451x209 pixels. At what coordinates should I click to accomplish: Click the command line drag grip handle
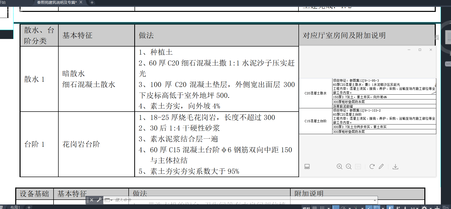click(x=87, y=200)
